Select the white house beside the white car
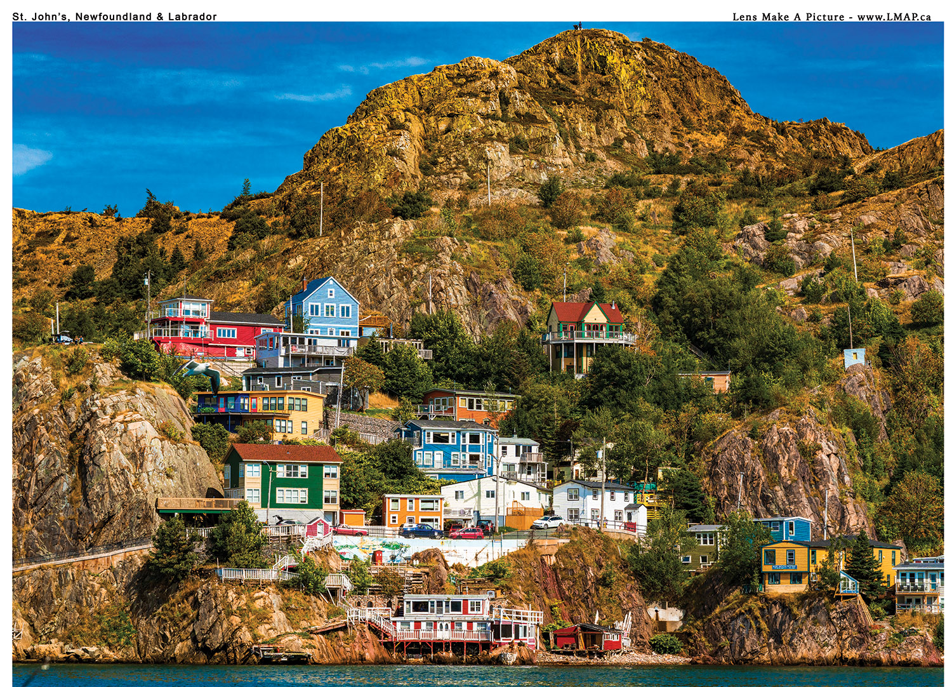The width and height of the screenshot is (952, 687). (593, 502)
